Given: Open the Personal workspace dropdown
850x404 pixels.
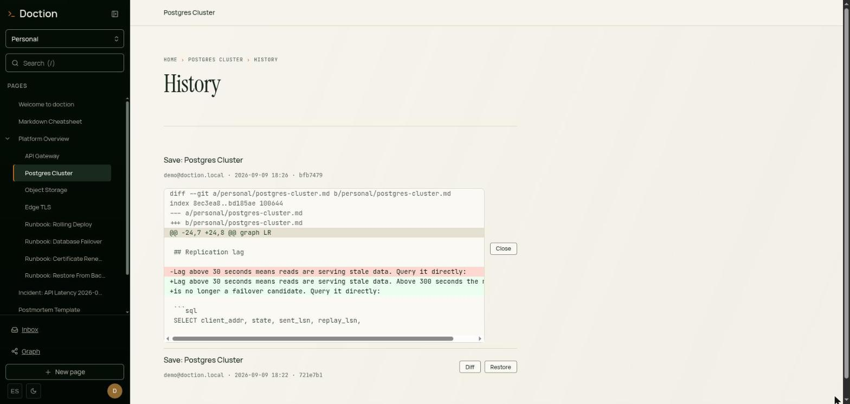Looking at the screenshot, I should [65, 39].
